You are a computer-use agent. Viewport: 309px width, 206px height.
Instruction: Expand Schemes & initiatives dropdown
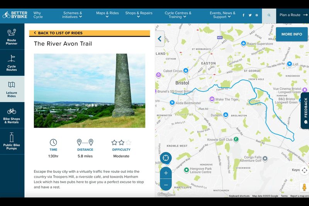72,15
